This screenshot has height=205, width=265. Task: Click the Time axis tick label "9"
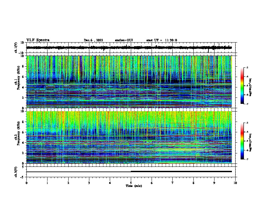[x=214, y=183]
